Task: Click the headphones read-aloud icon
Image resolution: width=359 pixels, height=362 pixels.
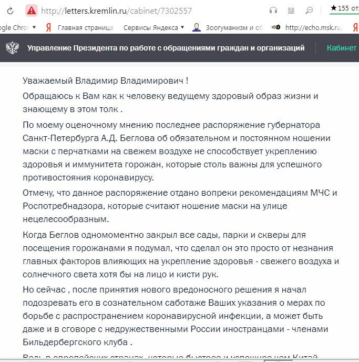Action: [x=273, y=10]
